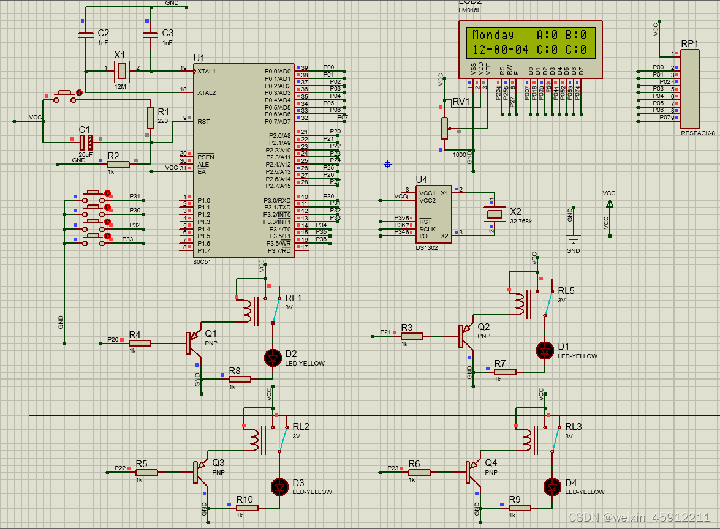Select resistor R7 below Q2
Viewport: 720px width, 529px height.
point(505,372)
